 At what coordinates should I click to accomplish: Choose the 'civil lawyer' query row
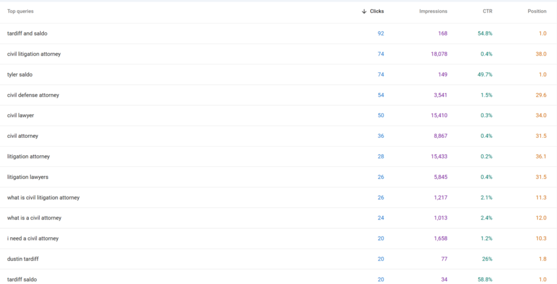[278, 116]
